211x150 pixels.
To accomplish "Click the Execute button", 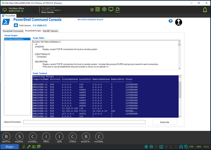I will [x=165, y=122].
